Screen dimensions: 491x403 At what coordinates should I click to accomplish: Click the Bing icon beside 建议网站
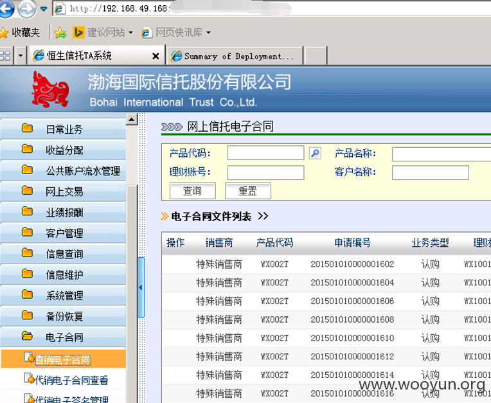pyautogui.click(x=78, y=32)
